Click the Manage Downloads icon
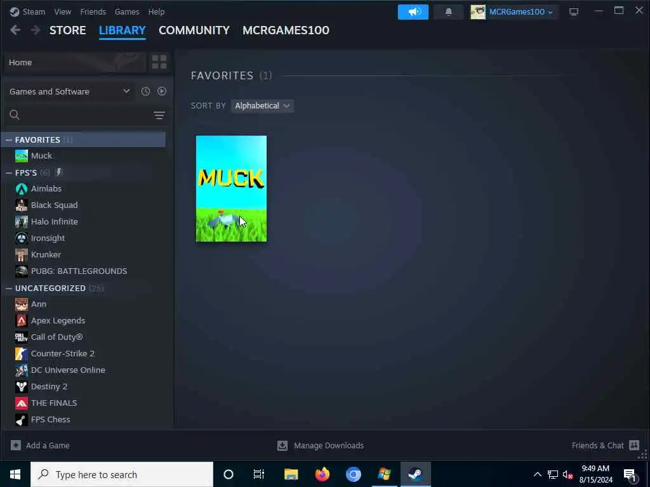This screenshot has height=487, width=650. tap(282, 446)
